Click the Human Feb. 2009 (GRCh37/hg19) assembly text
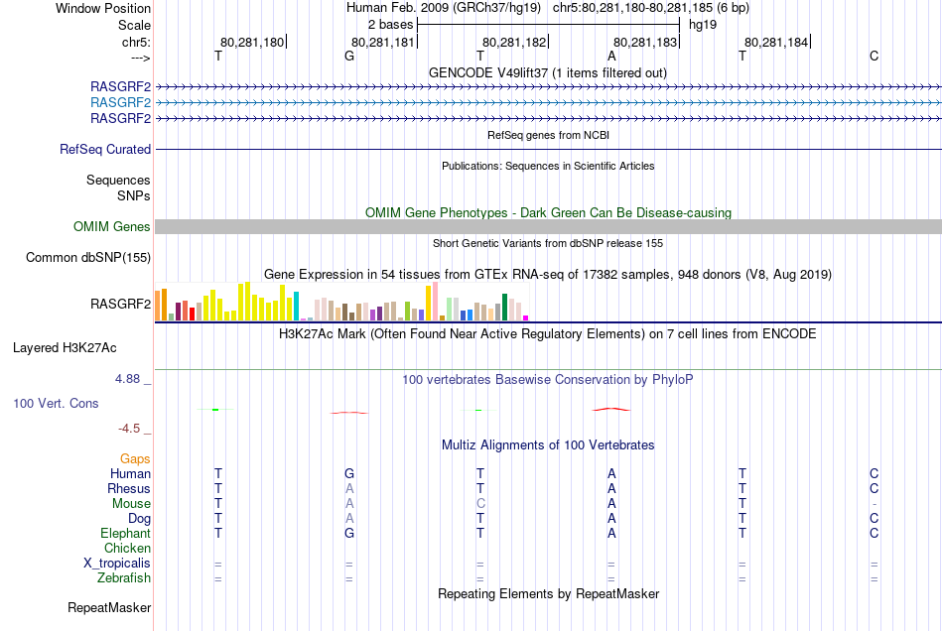943x631 pixels. pos(444,8)
